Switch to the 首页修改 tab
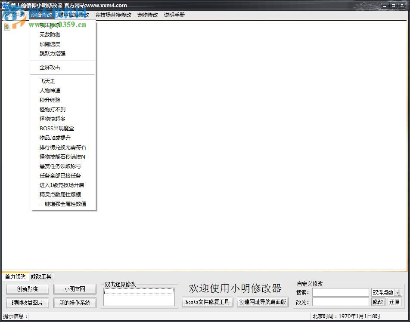Image resolution: width=410 pixels, height=322 pixels. pyautogui.click(x=15, y=276)
